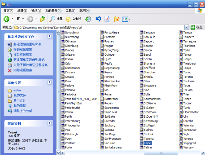Toggle the Folders pane button

pyautogui.click(x=74, y=19)
